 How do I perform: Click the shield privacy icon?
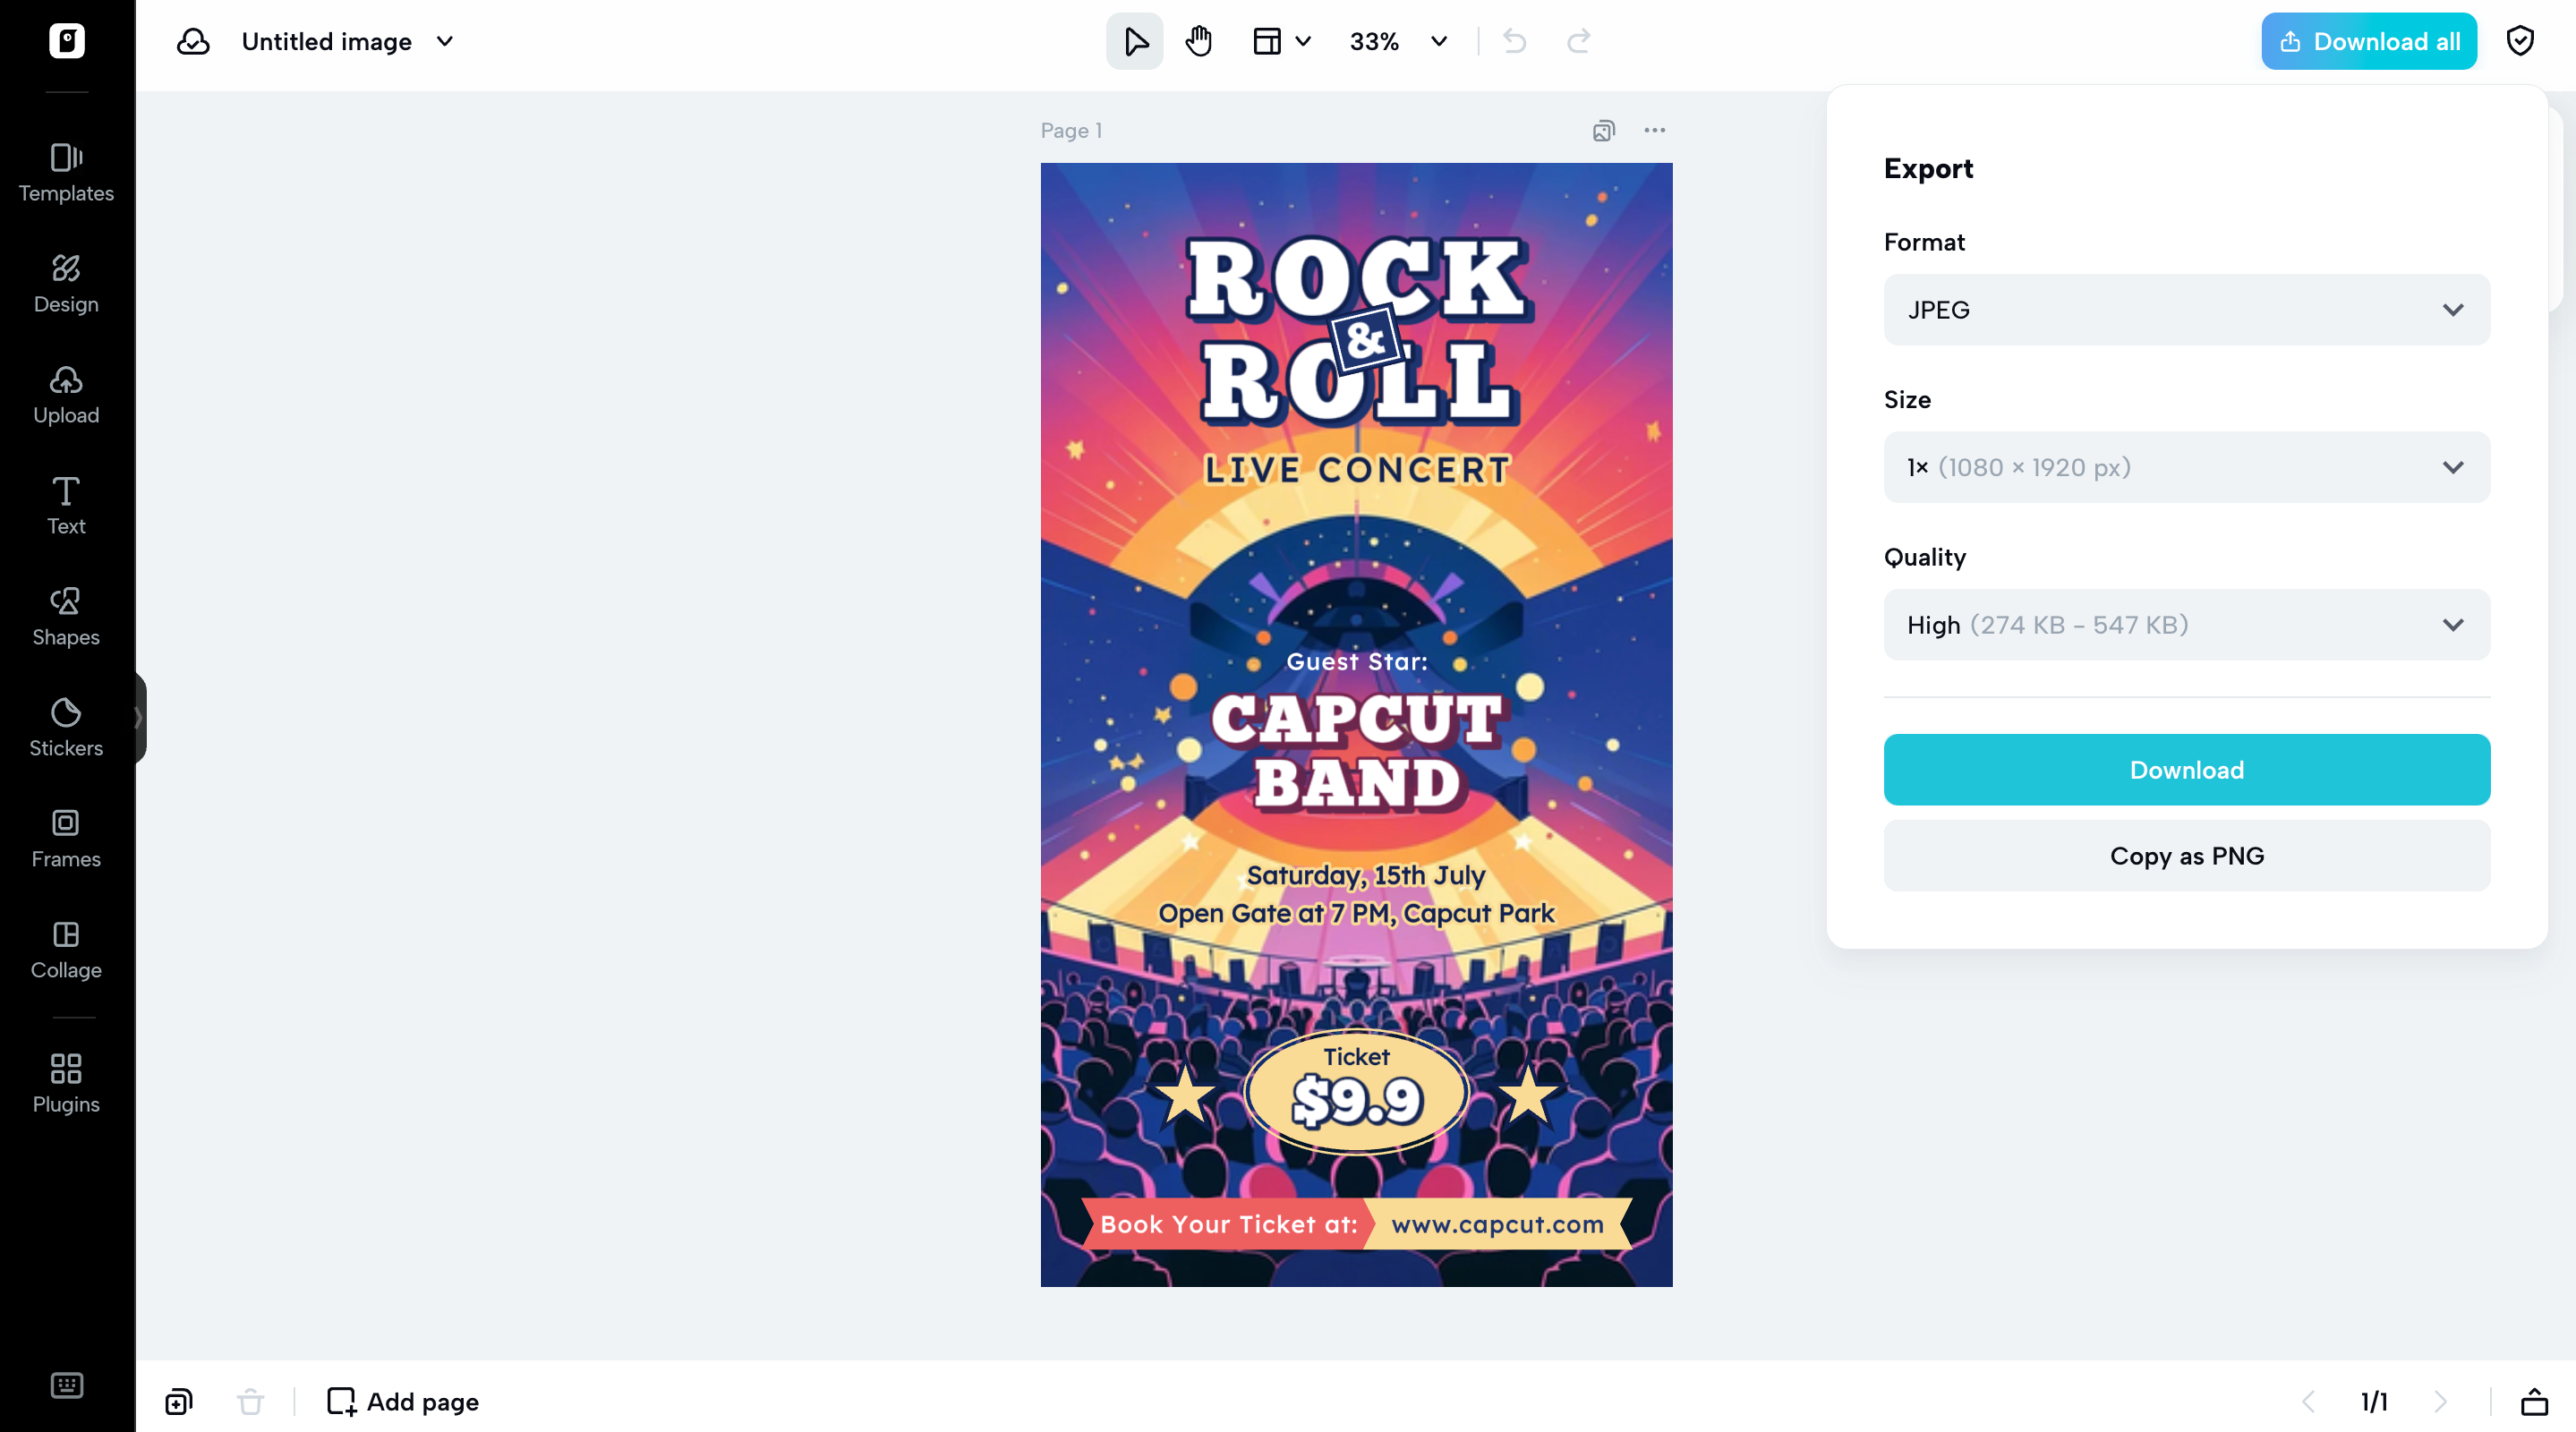coord(2520,41)
